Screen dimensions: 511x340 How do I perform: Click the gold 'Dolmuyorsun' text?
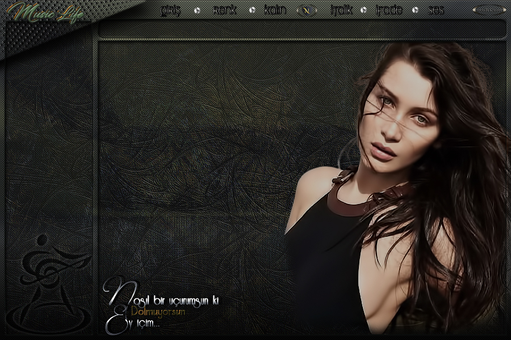click(x=158, y=312)
